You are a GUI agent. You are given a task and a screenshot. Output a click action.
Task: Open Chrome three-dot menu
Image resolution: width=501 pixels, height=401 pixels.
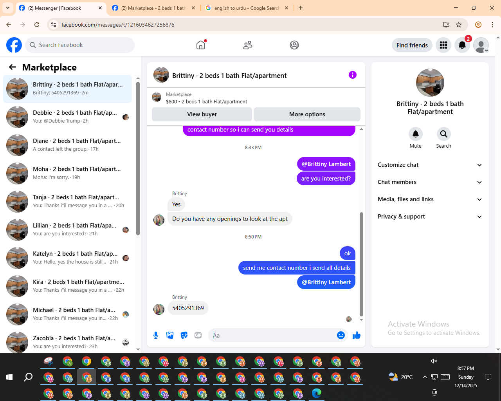(x=492, y=25)
